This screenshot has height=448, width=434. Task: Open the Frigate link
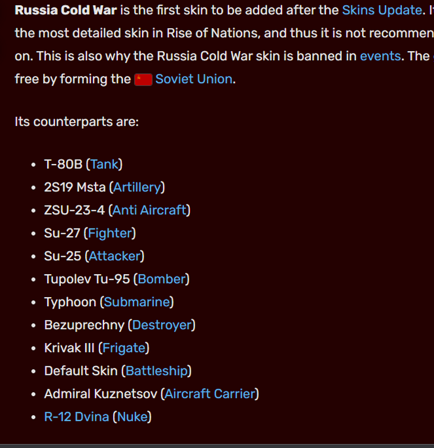tap(124, 348)
